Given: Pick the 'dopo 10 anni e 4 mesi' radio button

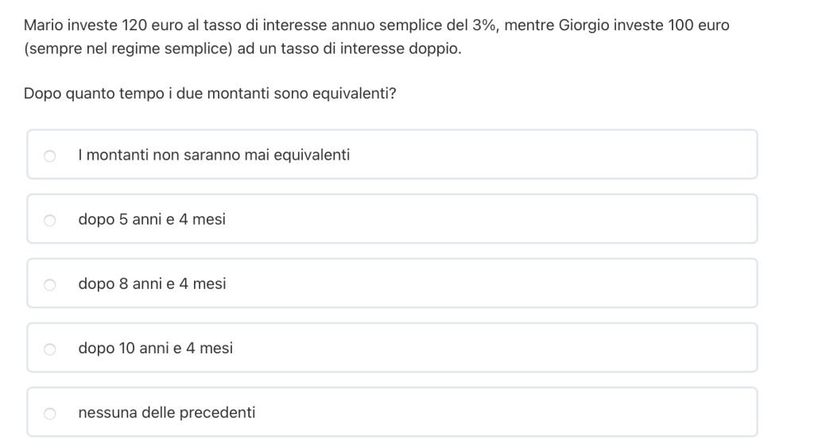Looking at the screenshot, I should pyautogui.click(x=49, y=349).
